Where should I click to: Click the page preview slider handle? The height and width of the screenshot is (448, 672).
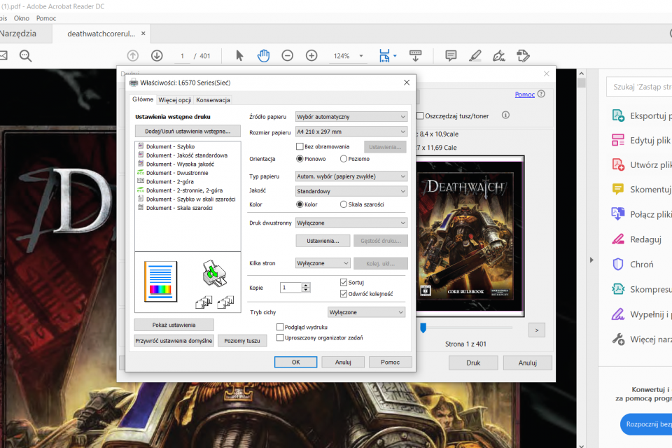pos(423,328)
